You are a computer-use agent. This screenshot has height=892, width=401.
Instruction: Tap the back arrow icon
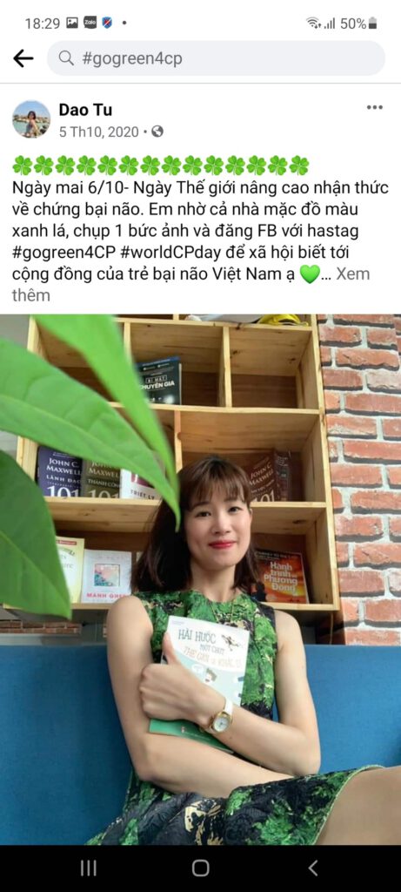click(x=23, y=58)
